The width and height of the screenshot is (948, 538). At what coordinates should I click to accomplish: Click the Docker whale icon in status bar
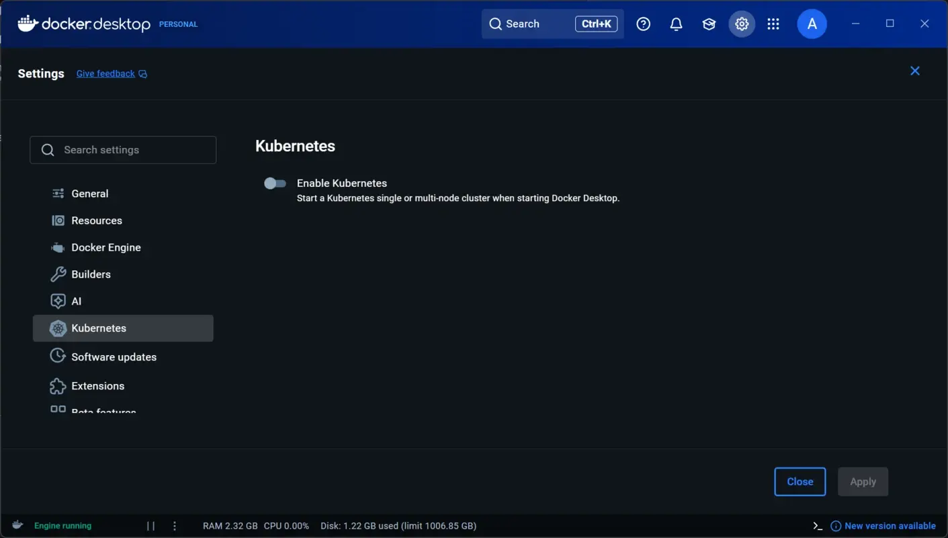[17, 525]
